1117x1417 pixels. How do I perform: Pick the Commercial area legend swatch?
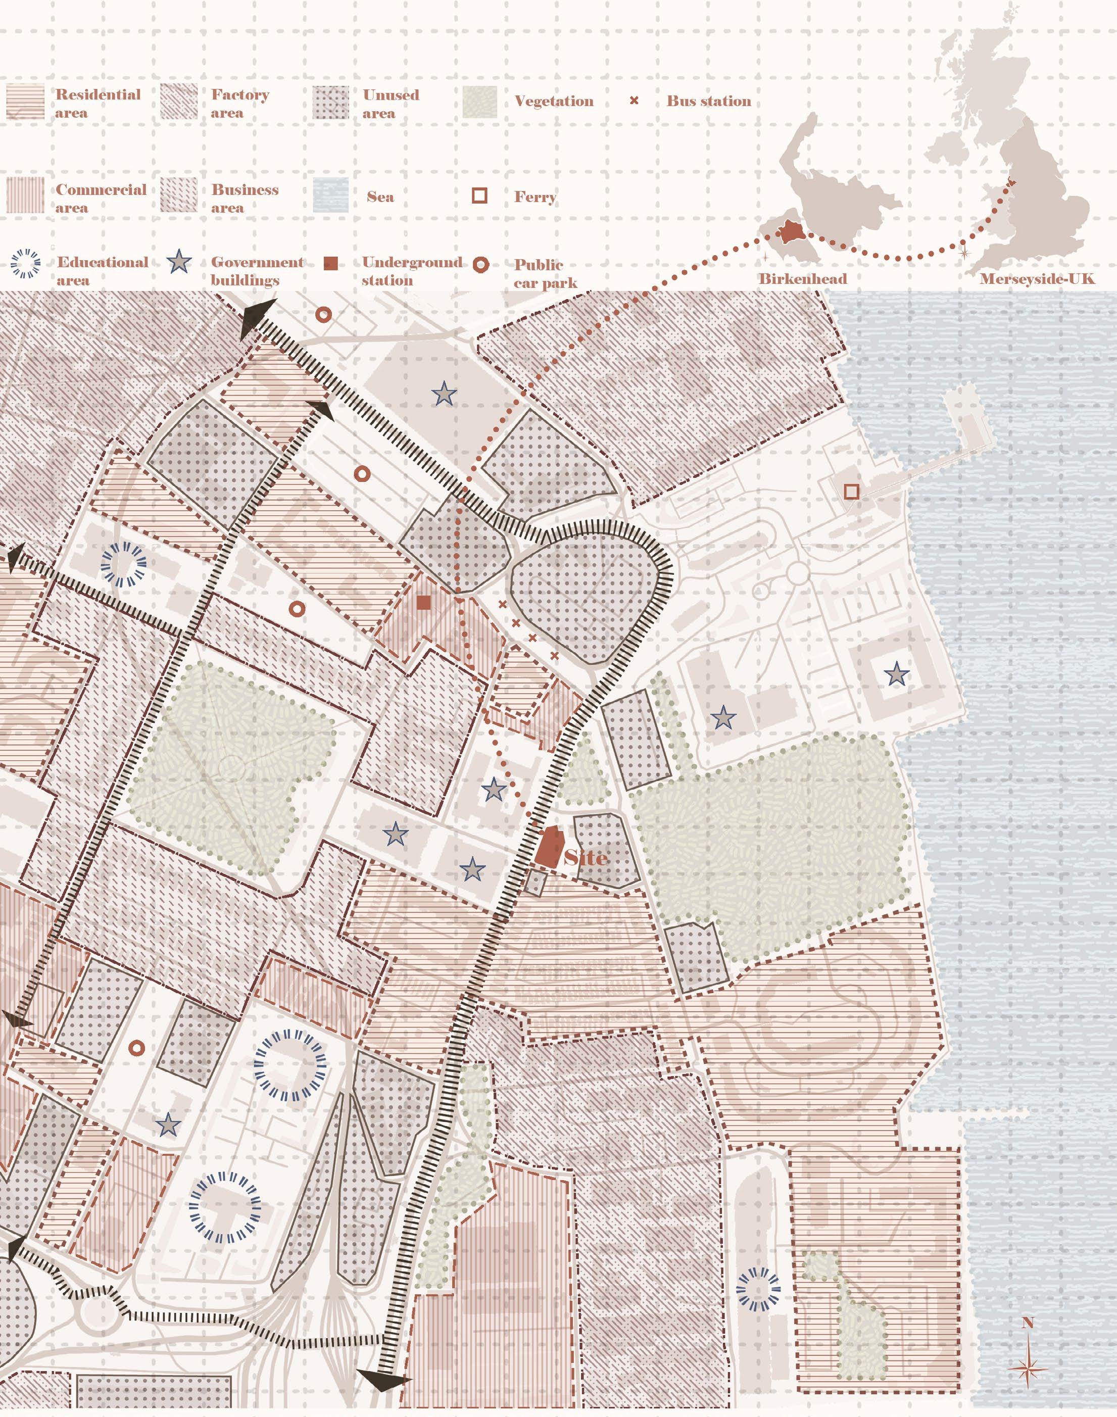click(25, 196)
